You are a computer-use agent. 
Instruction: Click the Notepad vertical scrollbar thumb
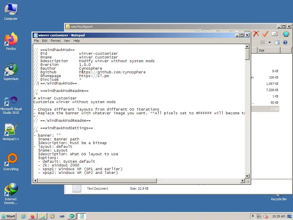point(247,54)
